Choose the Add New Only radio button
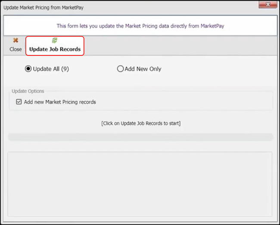This screenshot has width=280, height=225. 120,69
